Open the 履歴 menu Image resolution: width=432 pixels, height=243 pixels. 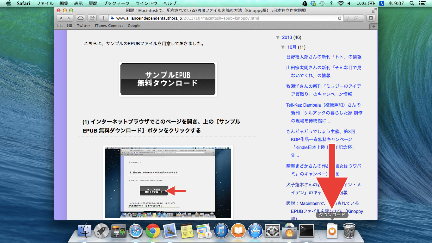pyautogui.click(x=93, y=3)
